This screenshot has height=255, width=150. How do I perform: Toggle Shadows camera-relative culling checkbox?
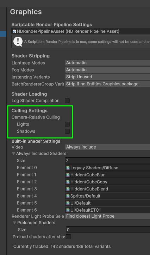(x=67, y=131)
